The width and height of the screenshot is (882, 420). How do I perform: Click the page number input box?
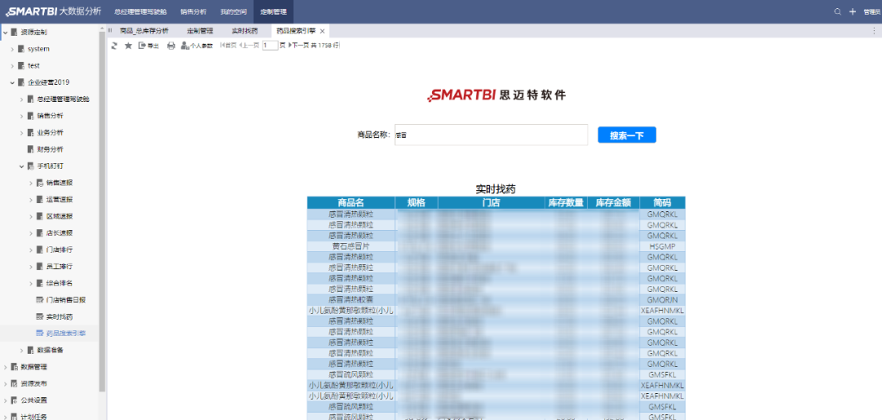coord(269,46)
